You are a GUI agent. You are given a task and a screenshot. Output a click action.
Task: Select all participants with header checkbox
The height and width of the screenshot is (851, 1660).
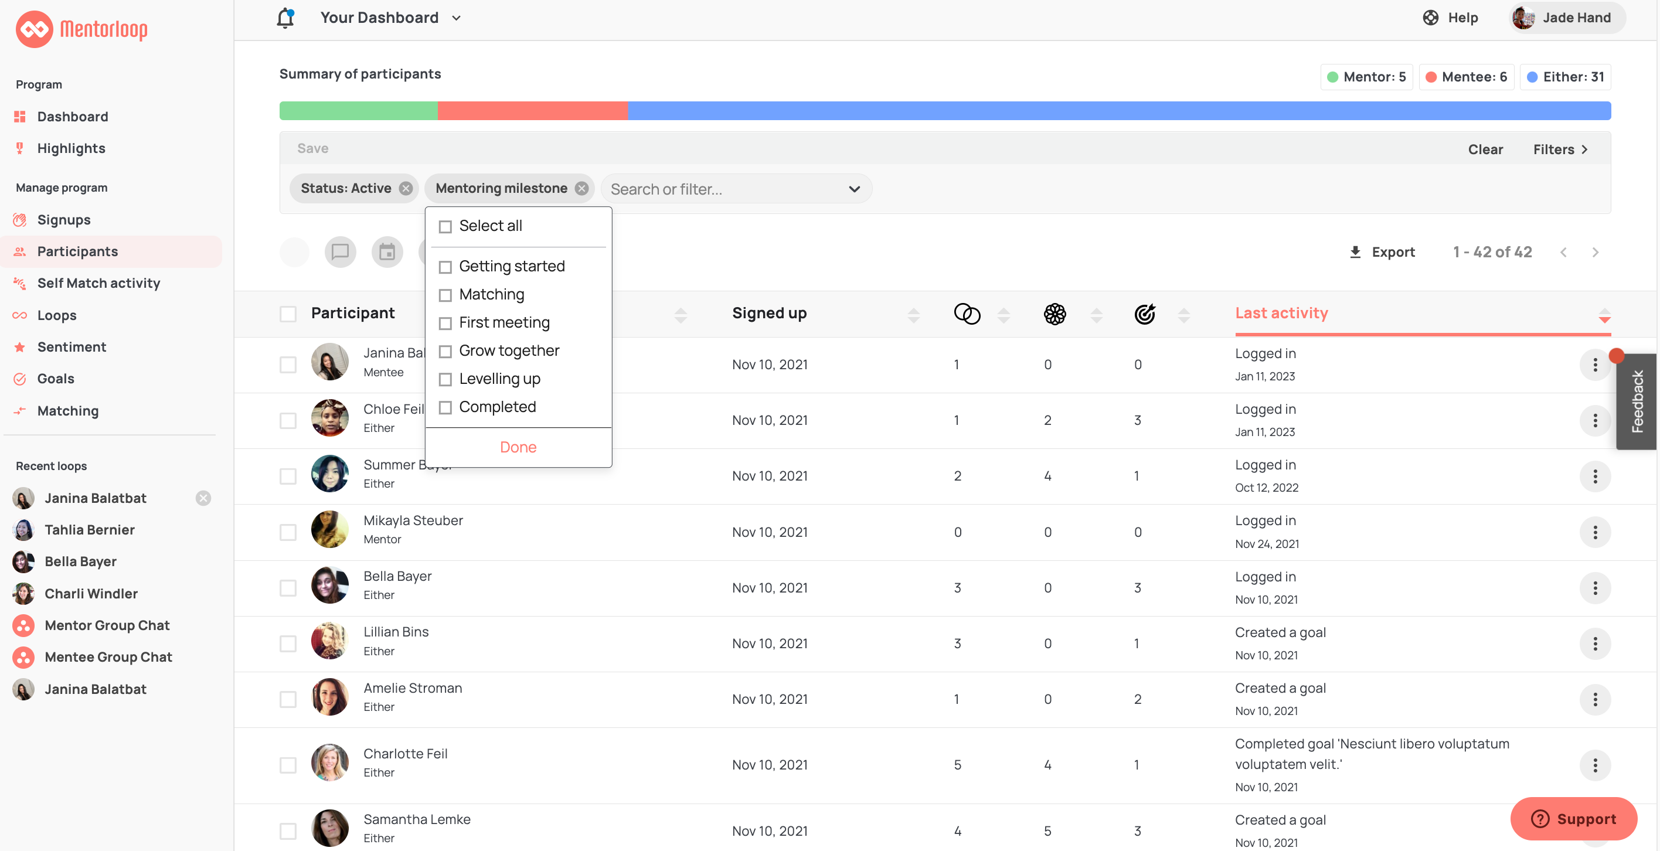coord(287,314)
